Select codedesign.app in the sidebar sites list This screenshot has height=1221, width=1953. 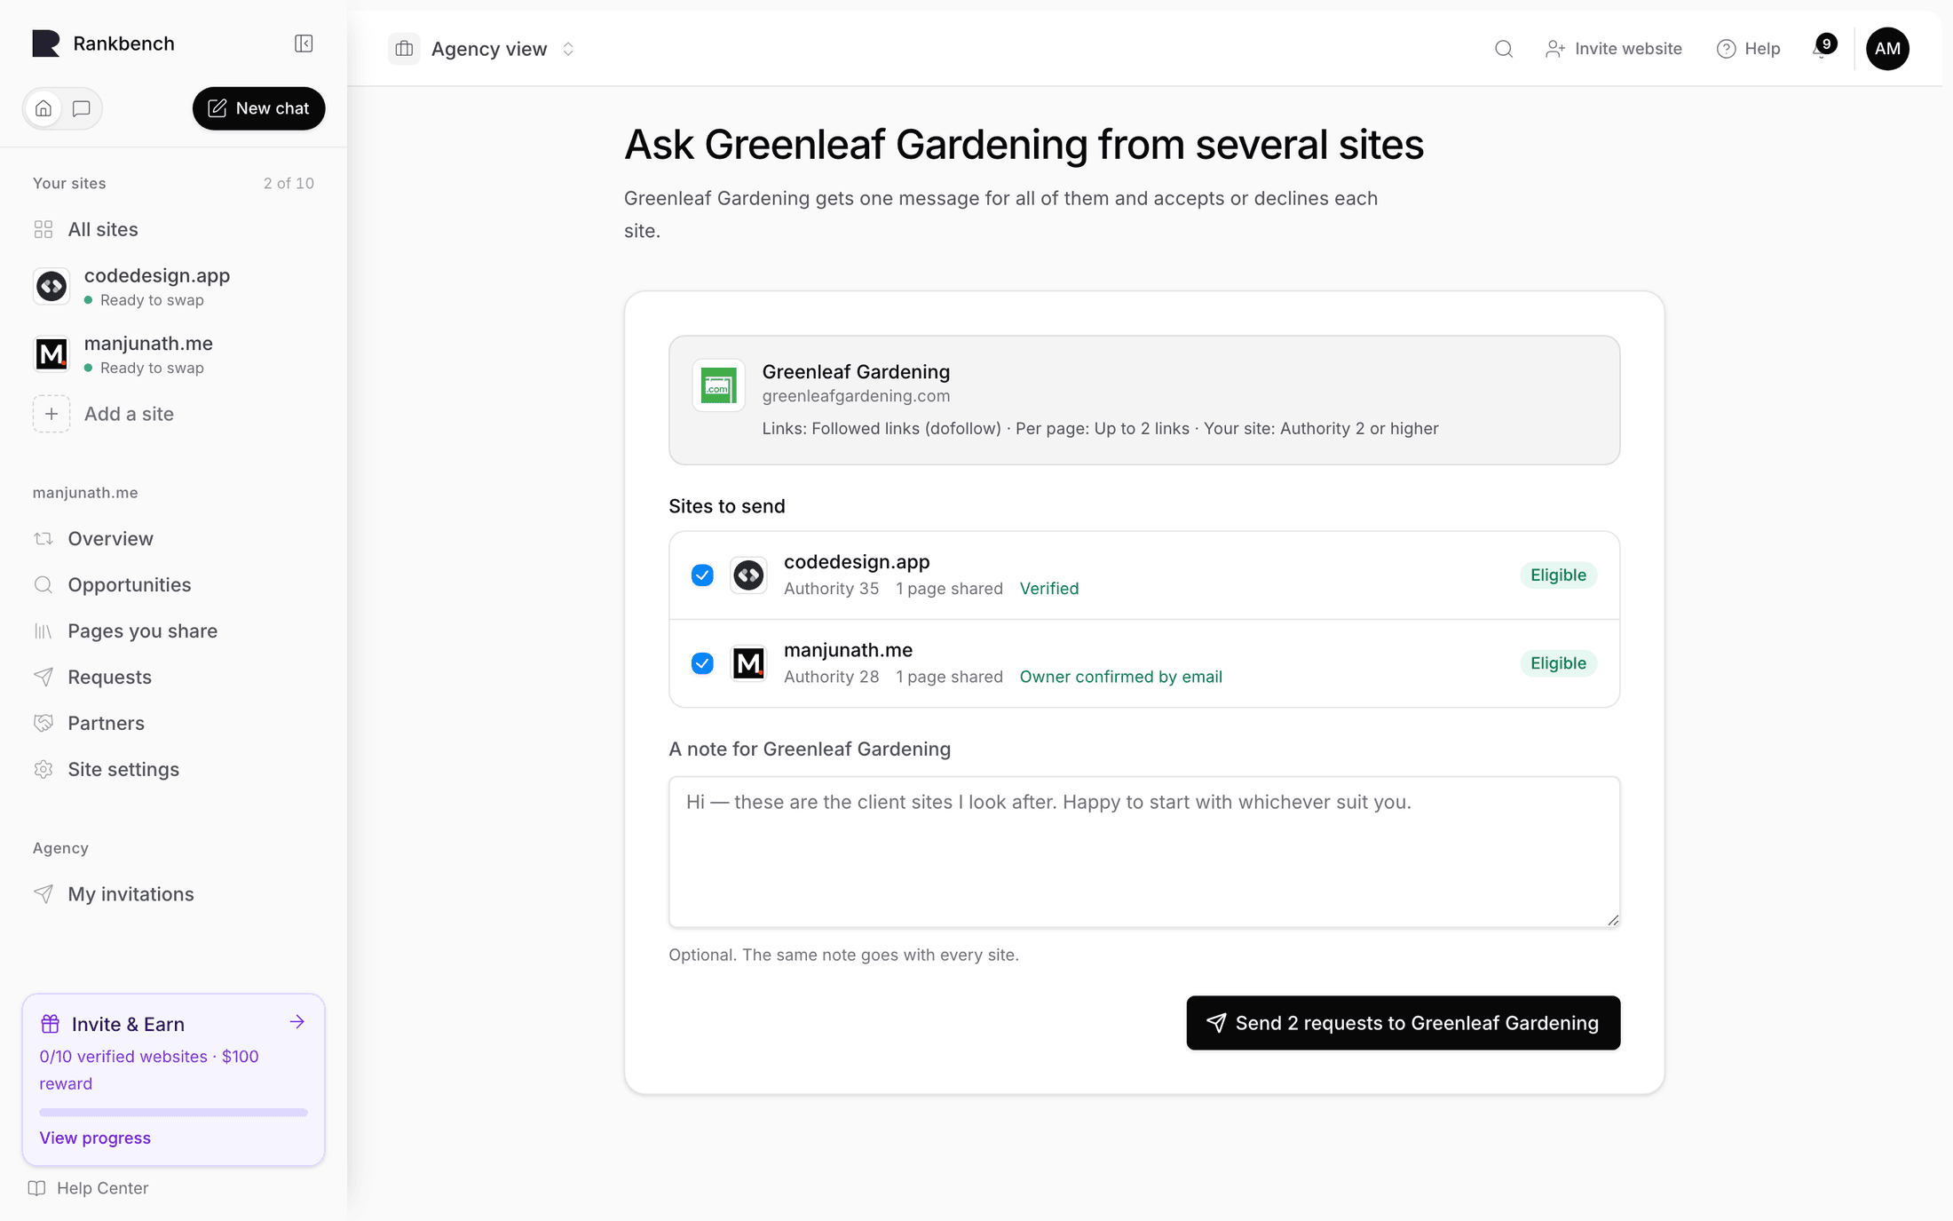[x=173, y=287]
